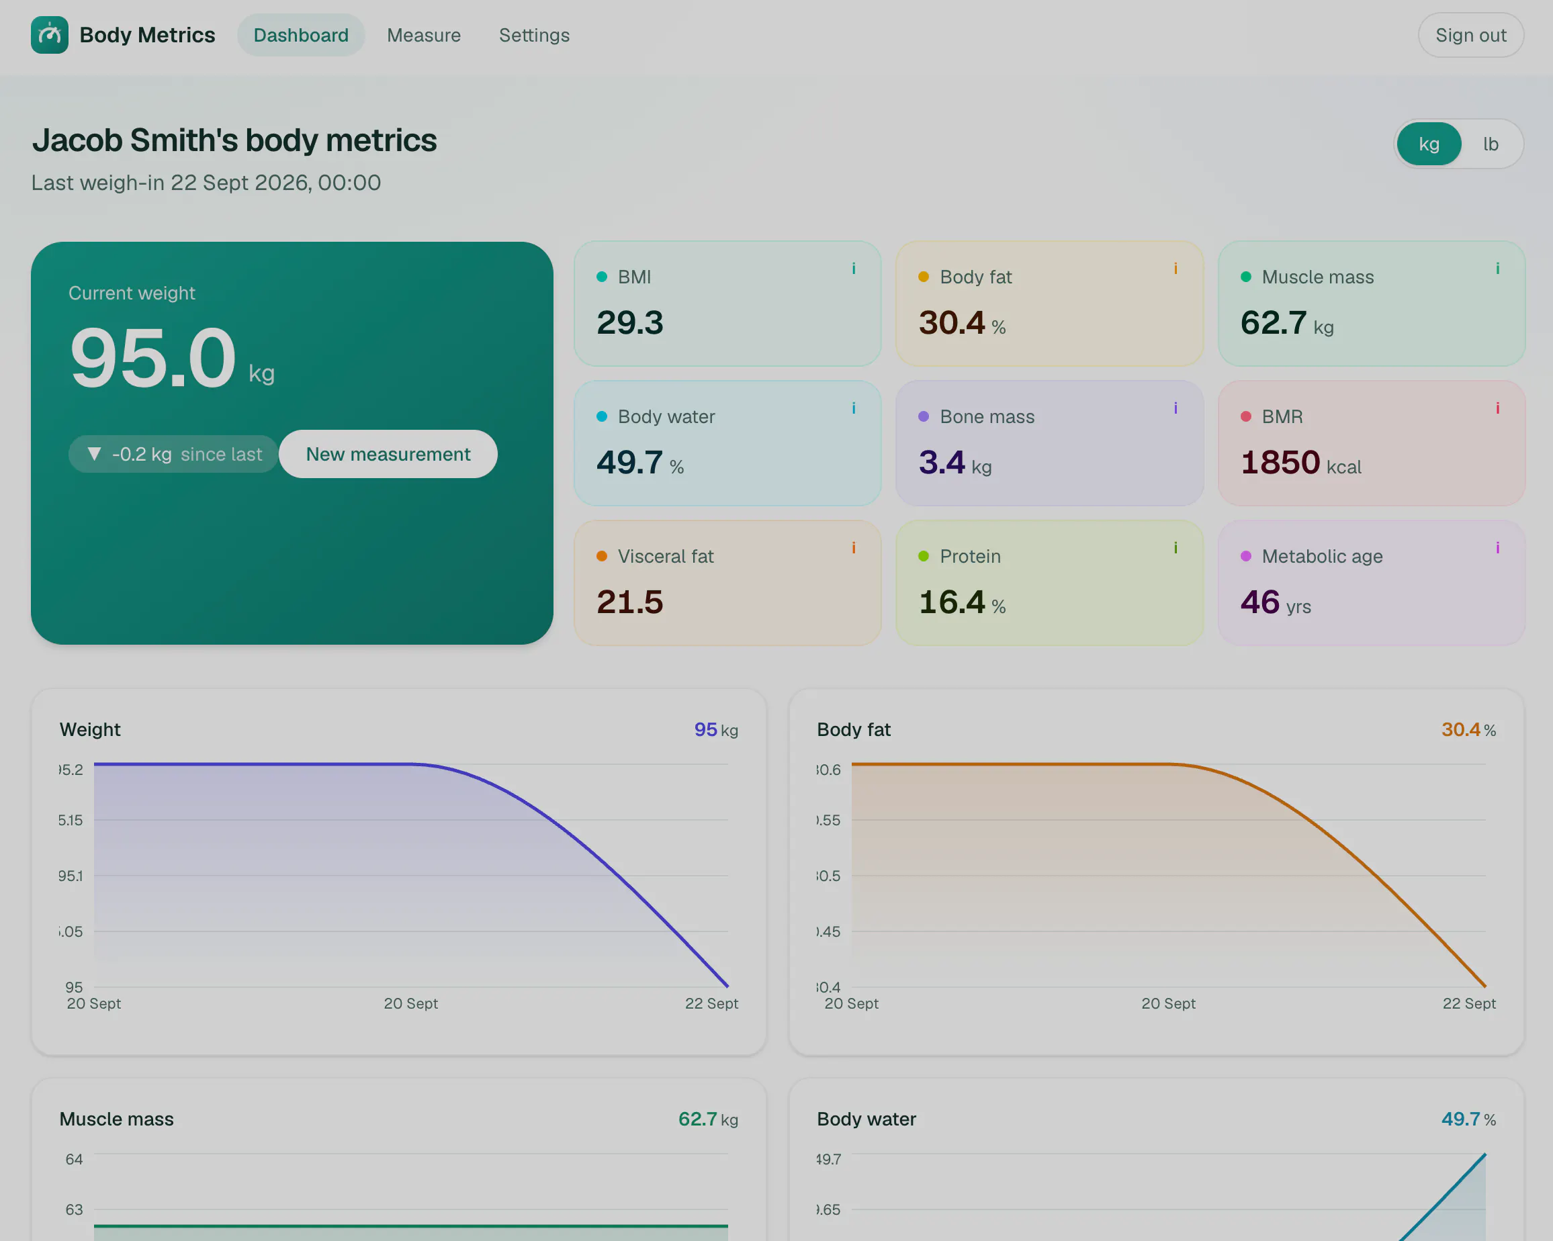Image resolution: width=1553 pixels, height=1241 pixels.
Task: Open the Metabolic age info icon
Action: (x=1497, y=548)
